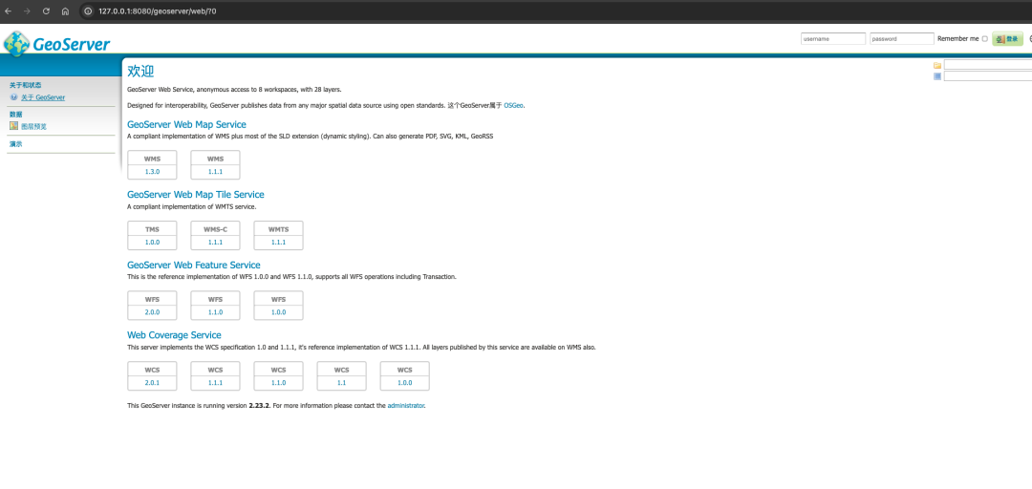Open the 关于 GeoServer link
The height and width of the screenshot is (489, 1032).
43,97
